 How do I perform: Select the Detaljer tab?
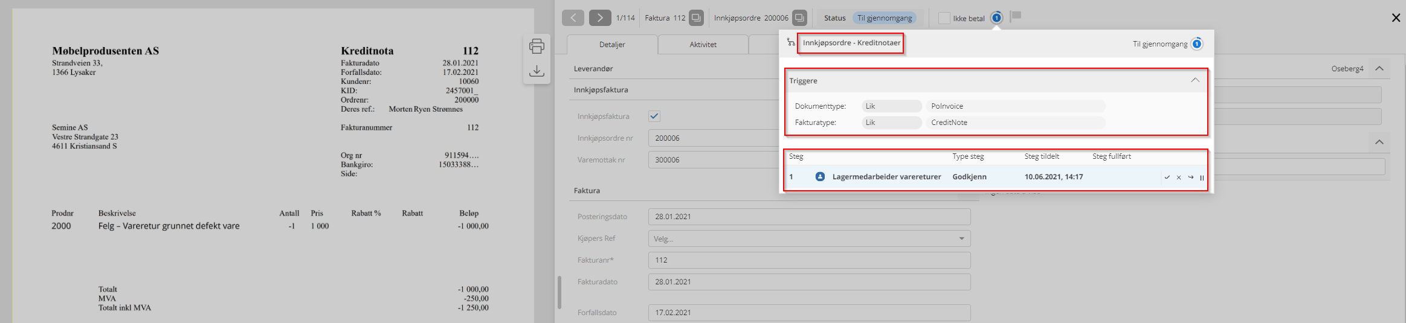(612, 45)
